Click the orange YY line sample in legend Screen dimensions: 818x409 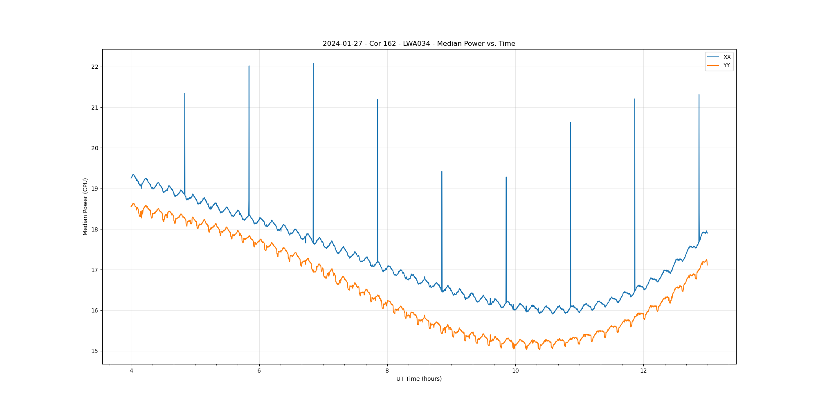click(x=713, y=65)
